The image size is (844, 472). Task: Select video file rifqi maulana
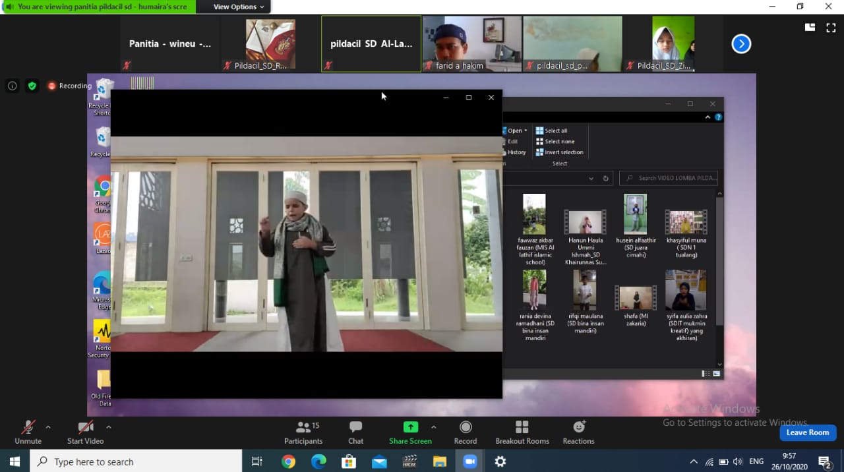[x=585, y=302]
